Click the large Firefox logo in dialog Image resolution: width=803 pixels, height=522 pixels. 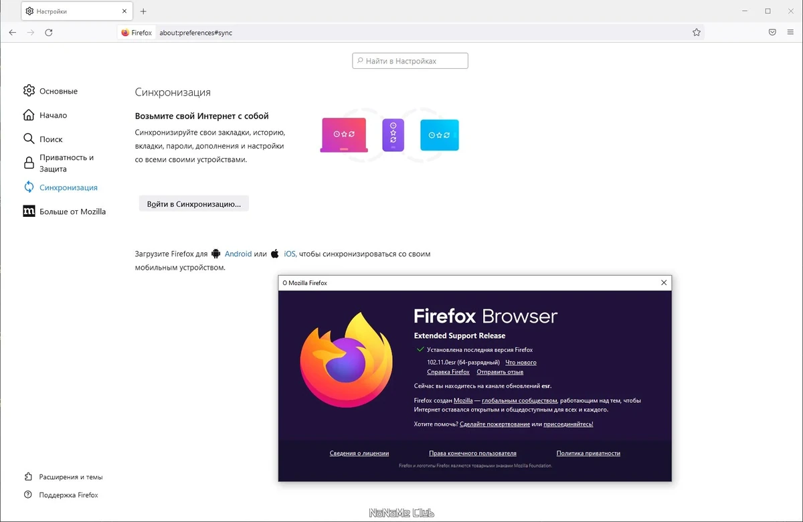click(x=346, y=359)
